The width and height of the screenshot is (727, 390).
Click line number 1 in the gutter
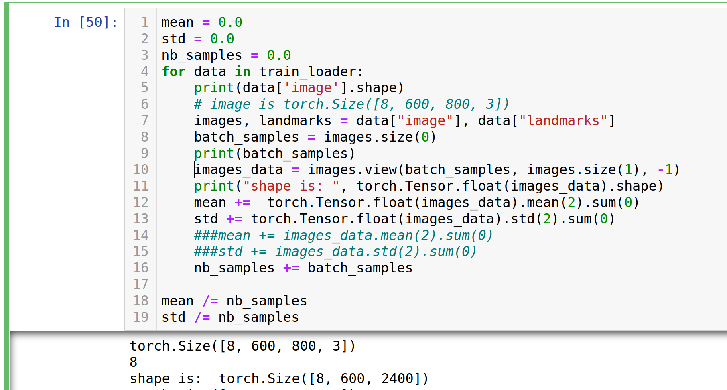144,22
